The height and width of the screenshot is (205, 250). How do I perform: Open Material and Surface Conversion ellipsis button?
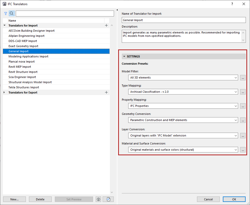tap(243, 150)
